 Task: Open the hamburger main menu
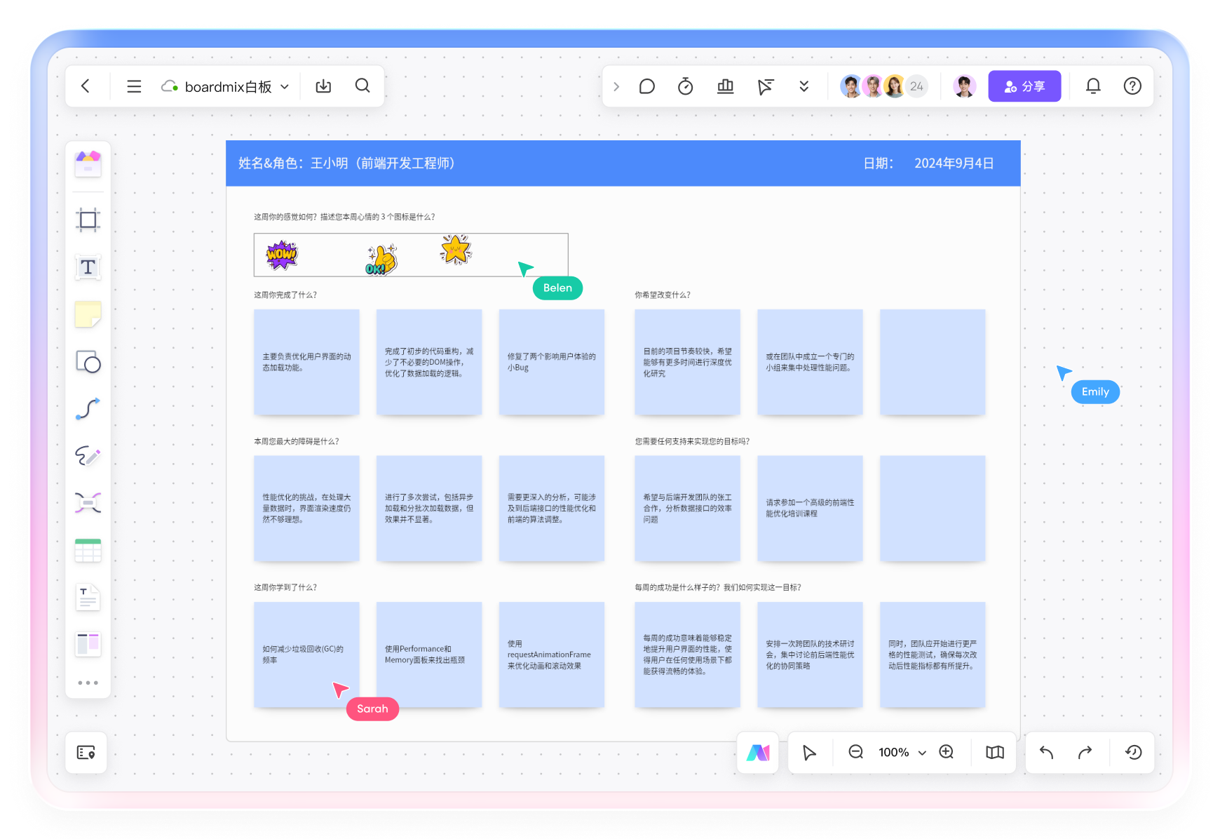(x=134, y=86)
